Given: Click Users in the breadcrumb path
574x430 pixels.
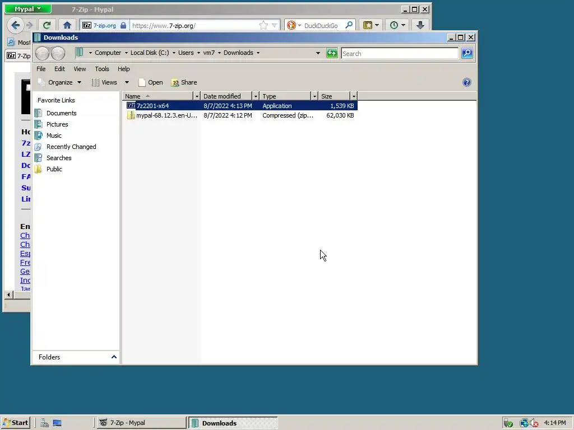Looking at the screenshot, I should tap(186, 53).
